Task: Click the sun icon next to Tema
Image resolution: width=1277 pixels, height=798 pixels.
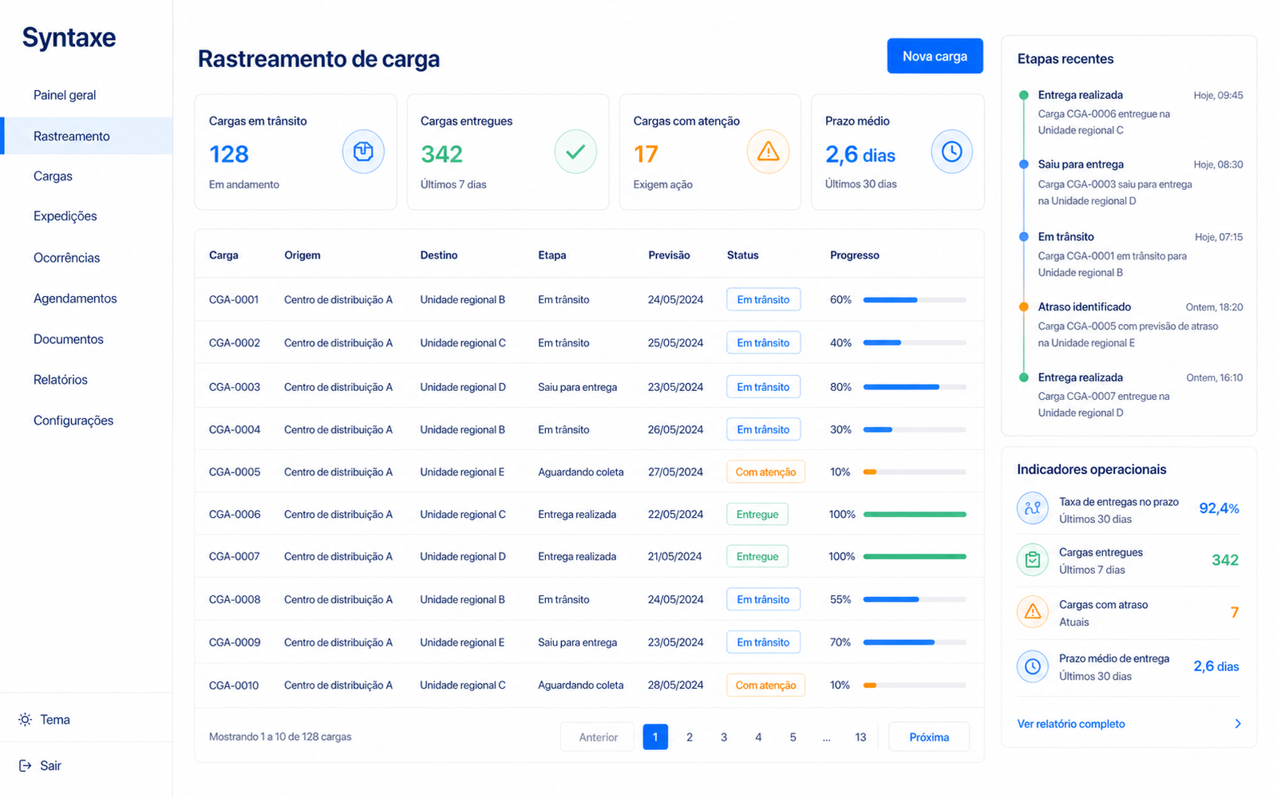Action: [25, 720]
